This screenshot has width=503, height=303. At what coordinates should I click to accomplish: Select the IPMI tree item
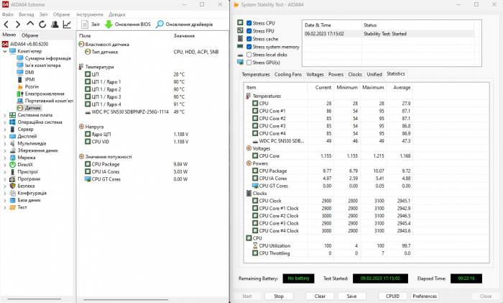[x=30, y=79]
